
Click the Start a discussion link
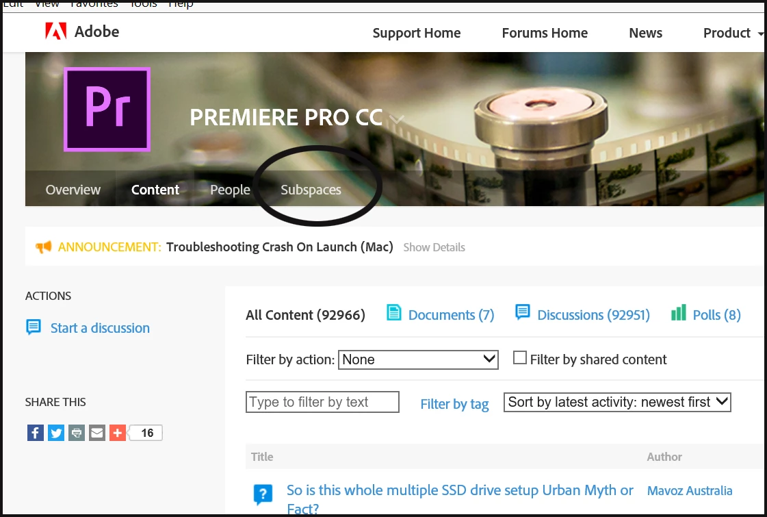tap(101, 327)
